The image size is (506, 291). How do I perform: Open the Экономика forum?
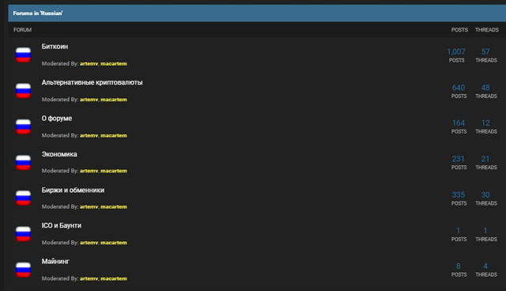(59, 154)
